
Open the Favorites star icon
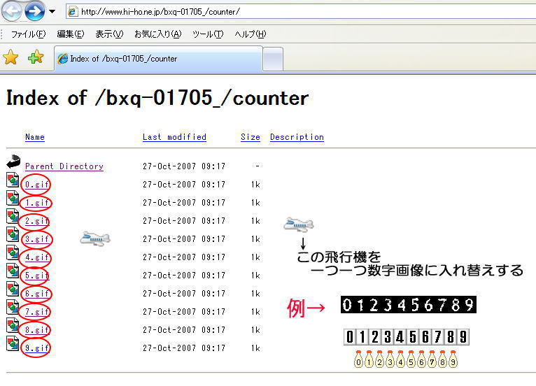tap(10, 58)
